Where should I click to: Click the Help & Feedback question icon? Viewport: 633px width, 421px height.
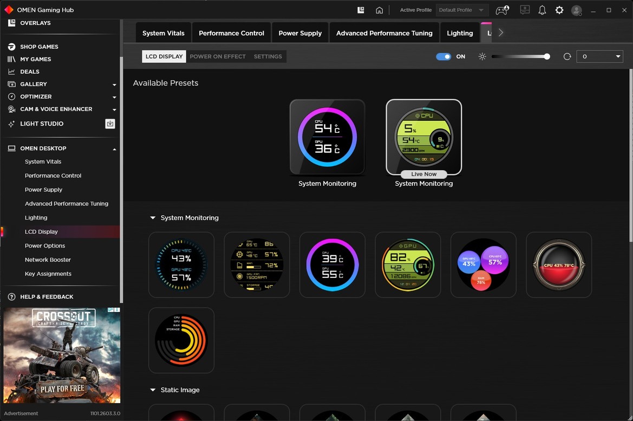point(12,297)
